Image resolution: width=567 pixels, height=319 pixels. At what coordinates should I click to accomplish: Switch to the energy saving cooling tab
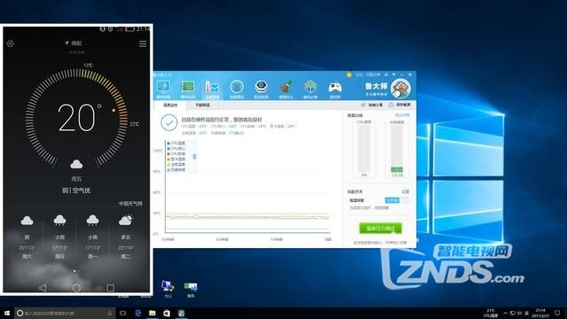tap(203, 105)
